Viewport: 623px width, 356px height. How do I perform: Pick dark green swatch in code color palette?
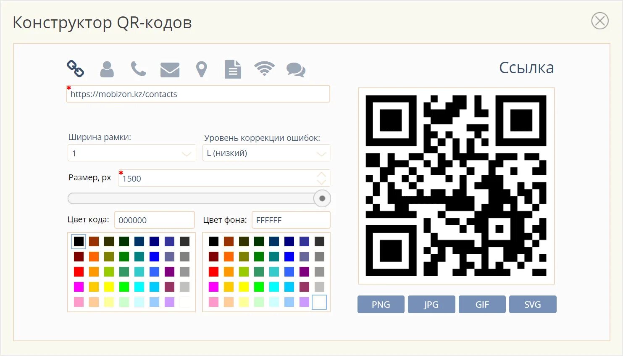pyautogui.click(x=124, y=241)
